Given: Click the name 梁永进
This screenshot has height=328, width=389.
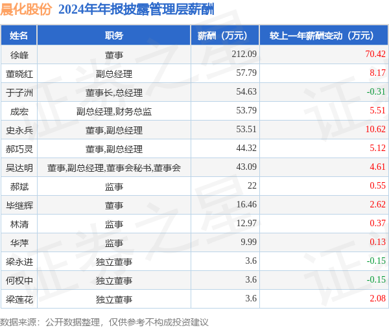Looking at the screenshot, I should (x=19, y=262).
